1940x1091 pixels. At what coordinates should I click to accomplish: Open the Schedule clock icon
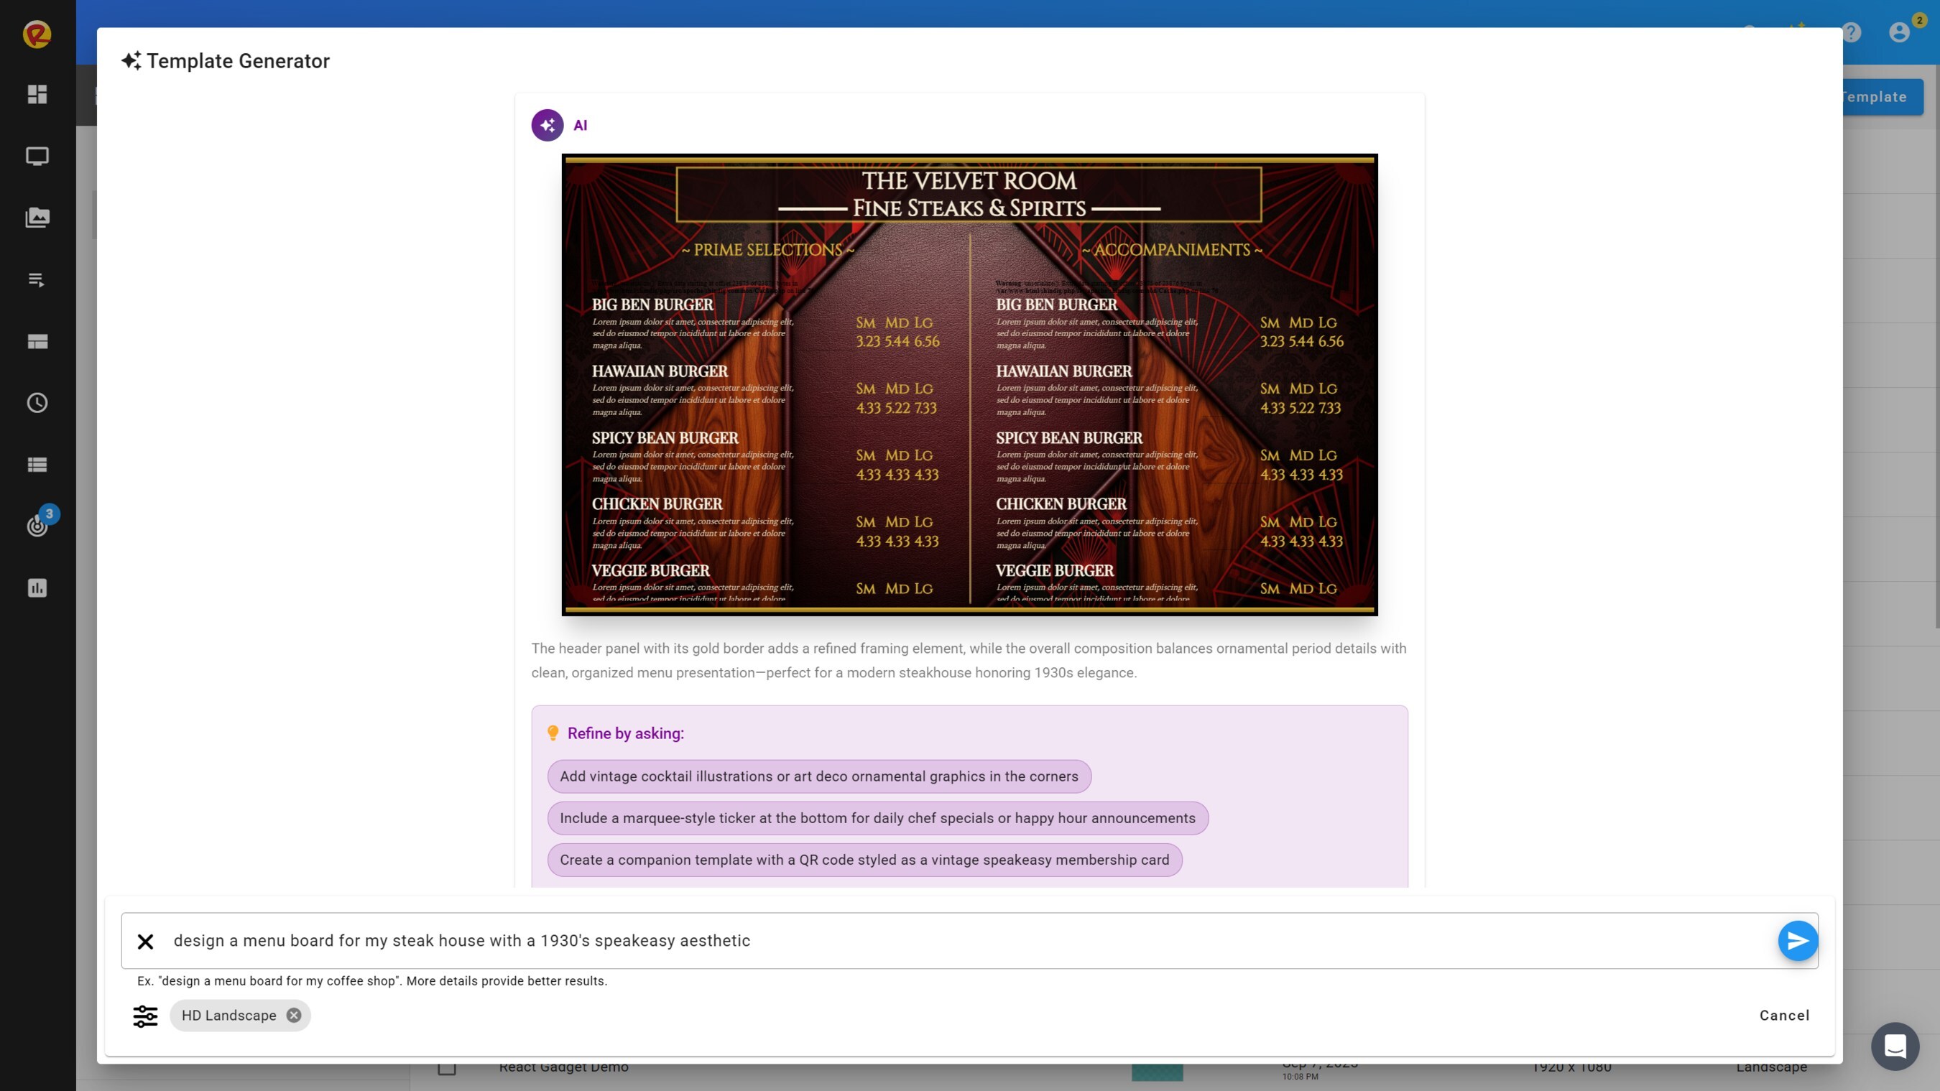tap(37, 403)
